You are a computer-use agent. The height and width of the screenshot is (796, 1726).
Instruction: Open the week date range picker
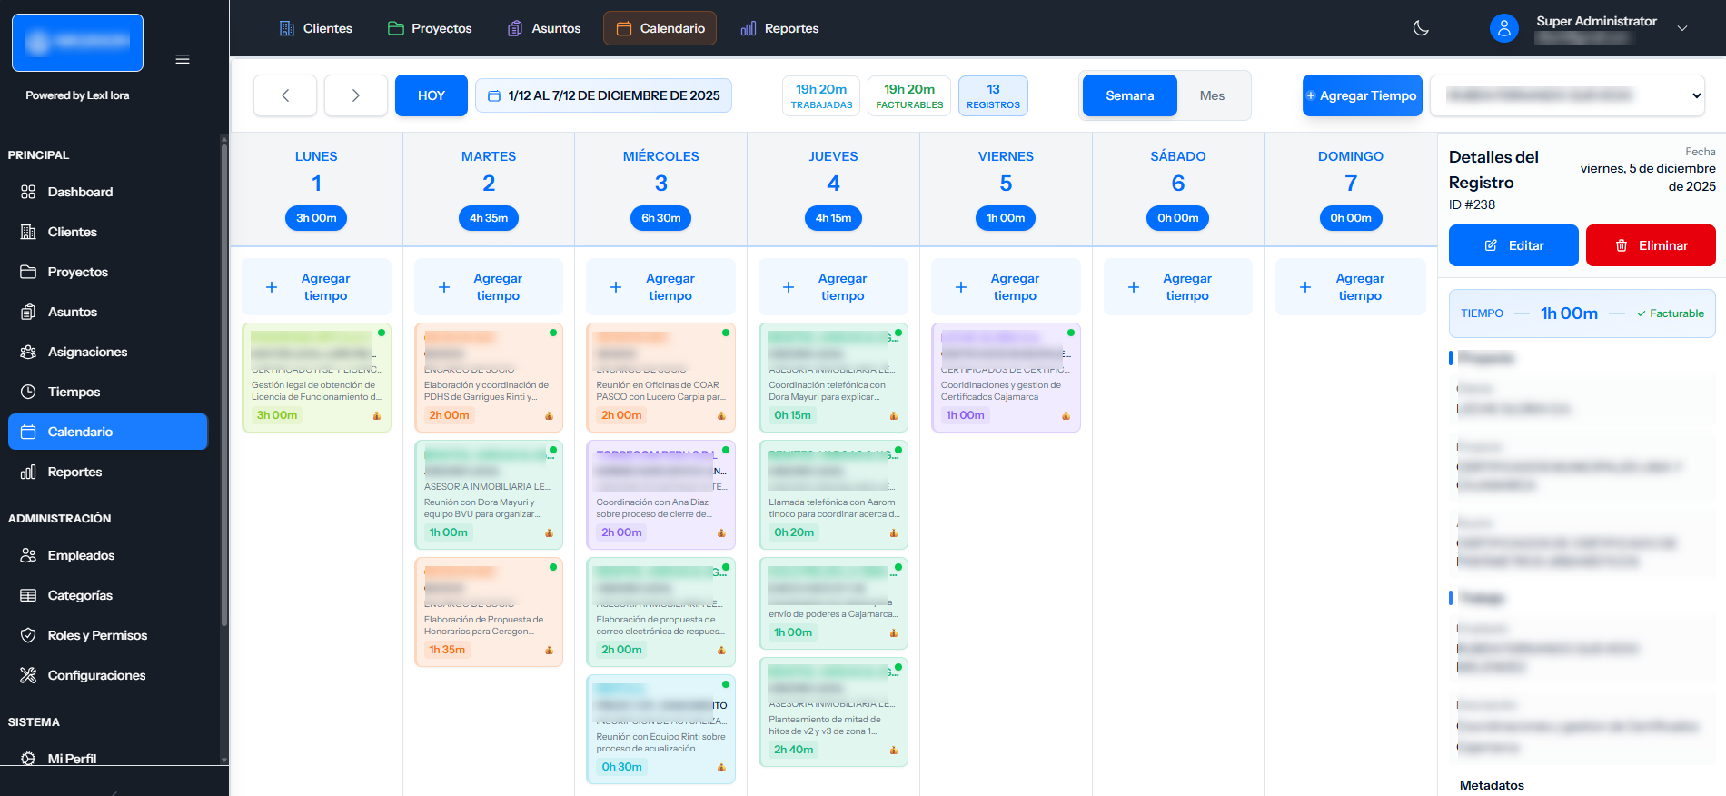603,95
